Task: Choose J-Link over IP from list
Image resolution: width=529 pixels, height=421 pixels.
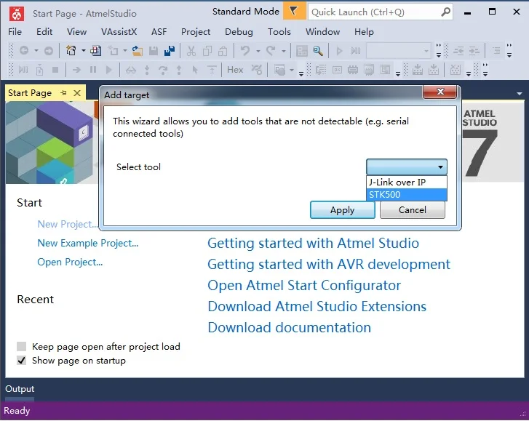Action: click(407, 182)
